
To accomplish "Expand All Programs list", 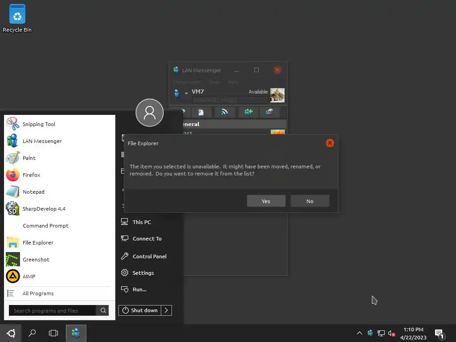I will pyautogui.click(x=59, y=293).
